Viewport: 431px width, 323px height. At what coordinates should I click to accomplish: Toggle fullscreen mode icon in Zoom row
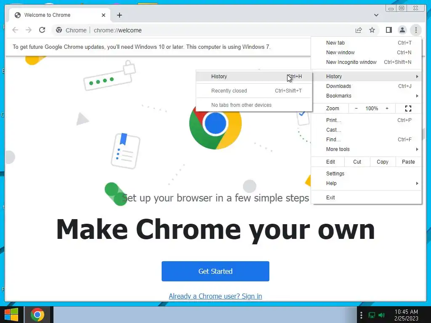pyautogui.click(x=408, y=109)
